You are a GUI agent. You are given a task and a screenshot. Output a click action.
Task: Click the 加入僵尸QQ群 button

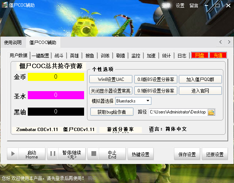coord(200,79)
